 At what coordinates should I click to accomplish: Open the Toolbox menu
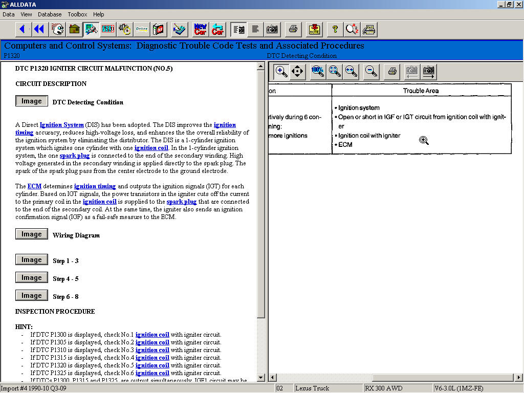coord(77,14)
